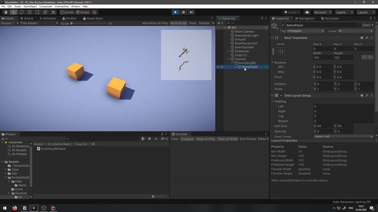Screen dimensions: 378x212
Task: Click the Hierarchy create plus button
Action: tap(219, 23)
